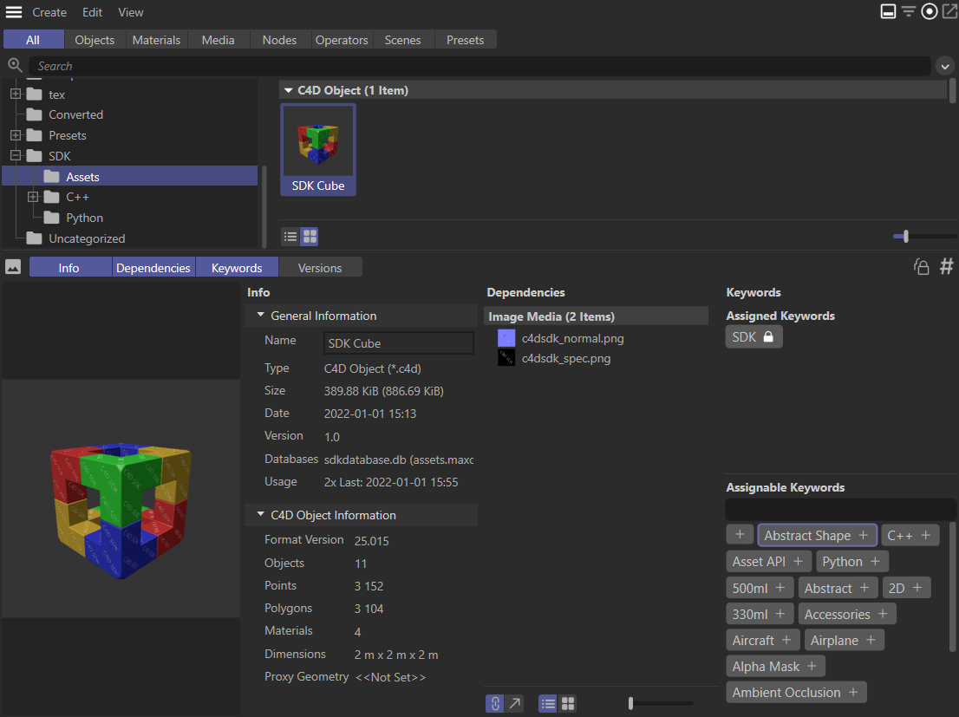This screenshot has width=959, height=717.
Task: Switch asset list to list view
Action: 290,236
